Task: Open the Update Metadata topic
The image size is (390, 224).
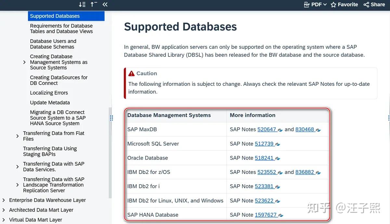Action: pos(50,102)
